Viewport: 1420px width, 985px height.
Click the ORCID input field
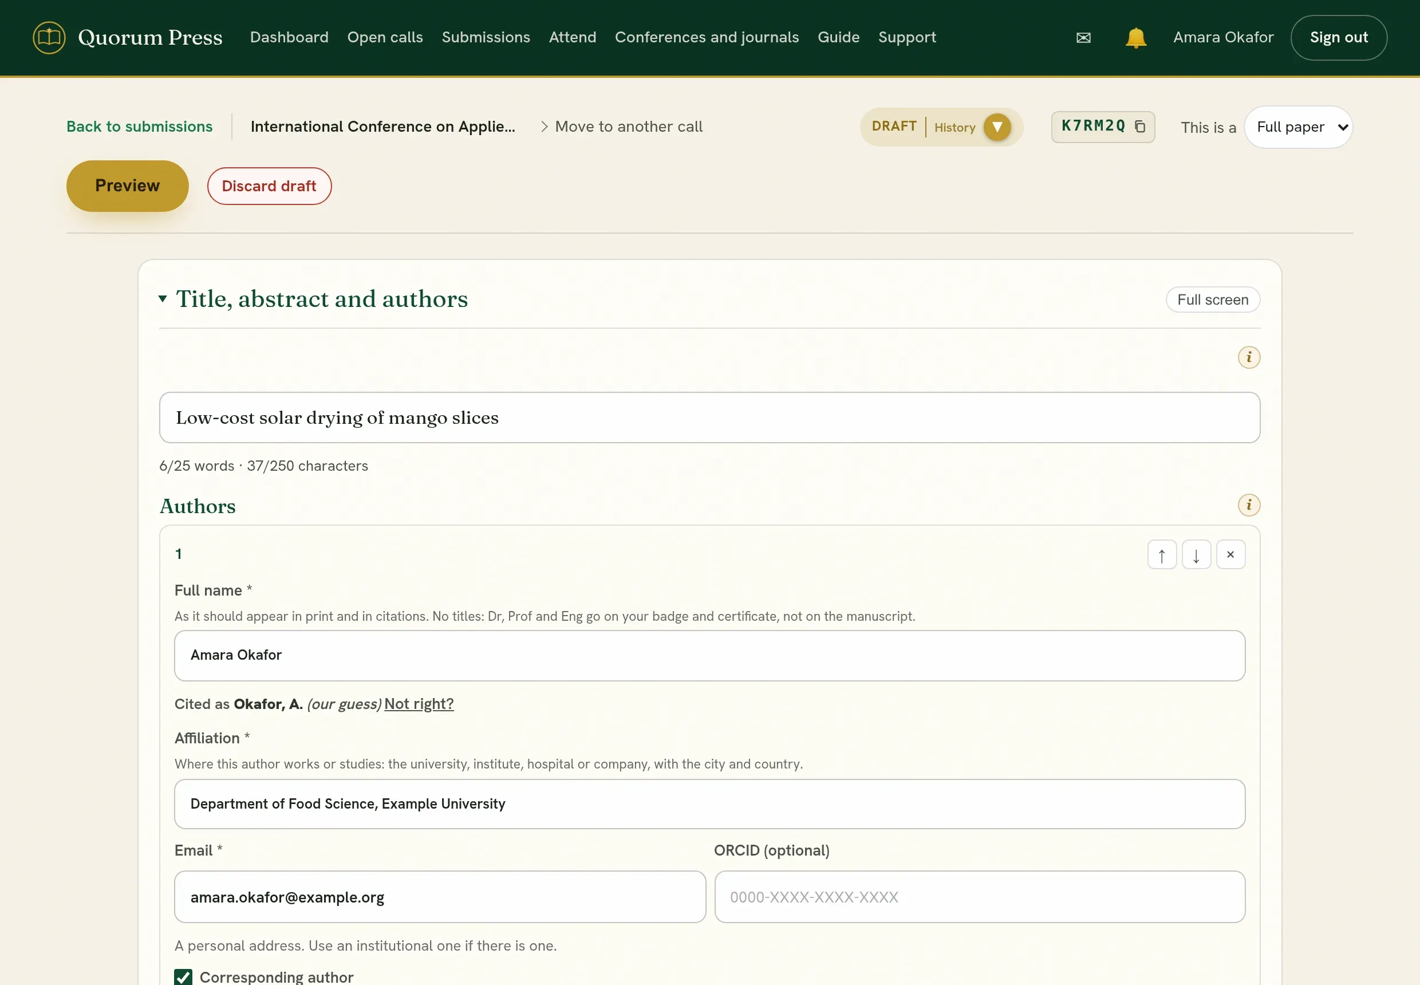(x=980, y=897)
